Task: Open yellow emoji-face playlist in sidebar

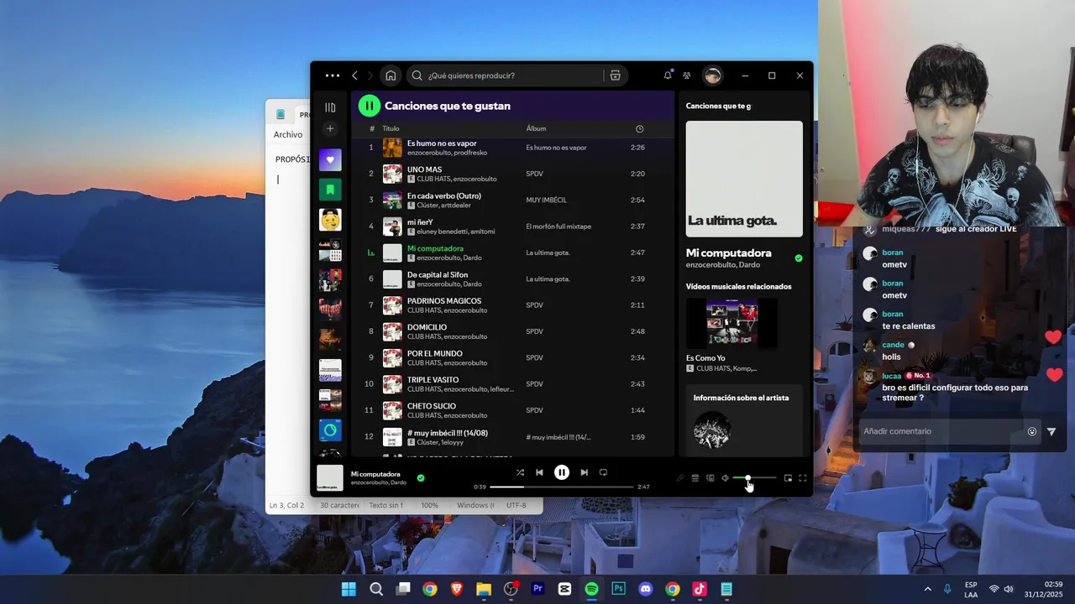Action: pos(330,220)
